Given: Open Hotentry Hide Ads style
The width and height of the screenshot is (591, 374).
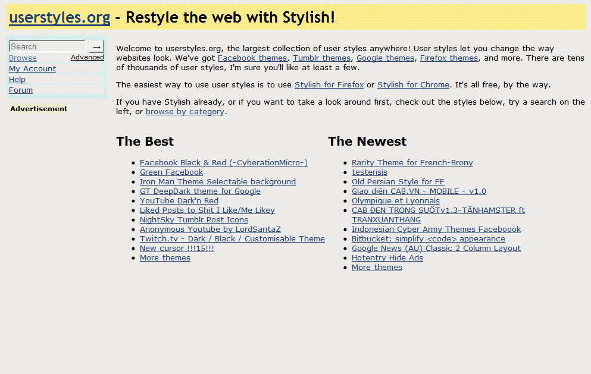Looking at the screenshot, I should tap(387, 258).
